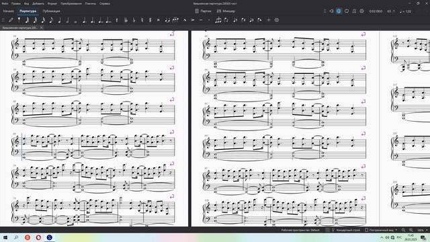
Task: Switch to voice 3
Action: (x=251, y=19)
